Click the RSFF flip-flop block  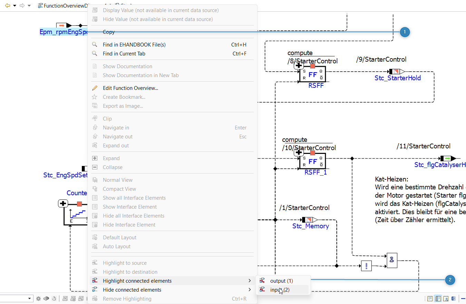pos(312,74)
